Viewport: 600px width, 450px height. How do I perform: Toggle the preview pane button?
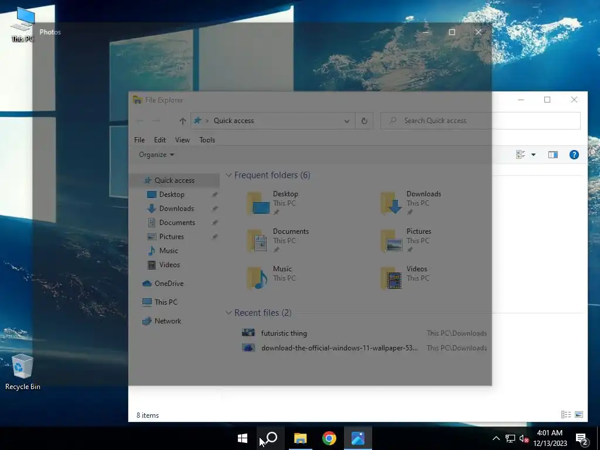tap(553, 155)
